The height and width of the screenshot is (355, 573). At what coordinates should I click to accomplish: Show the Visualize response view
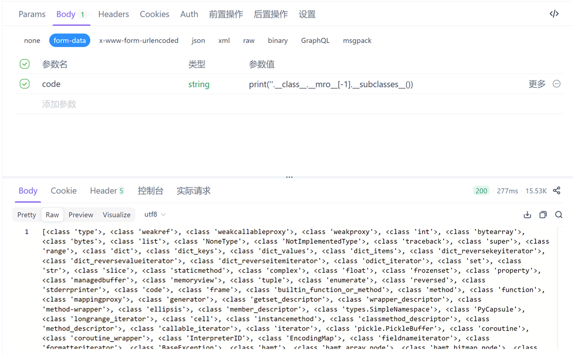tap(116, 214)
